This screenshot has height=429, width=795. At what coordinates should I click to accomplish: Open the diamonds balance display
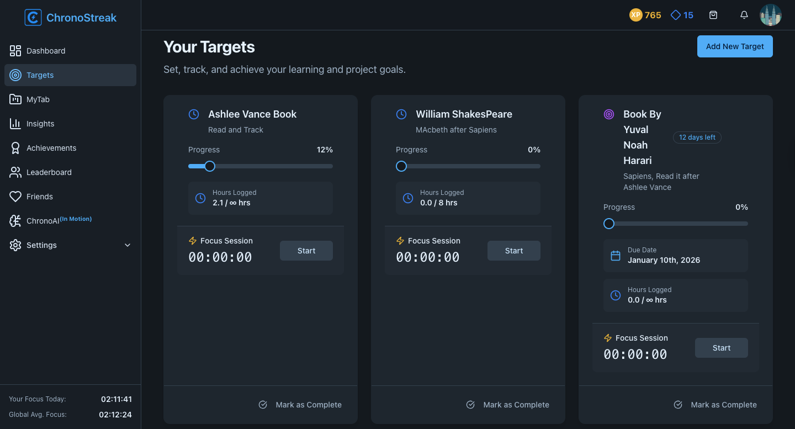tap(682, 15)
